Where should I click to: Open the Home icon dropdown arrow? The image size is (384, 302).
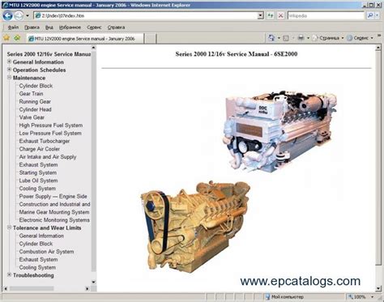click(279, 38)
